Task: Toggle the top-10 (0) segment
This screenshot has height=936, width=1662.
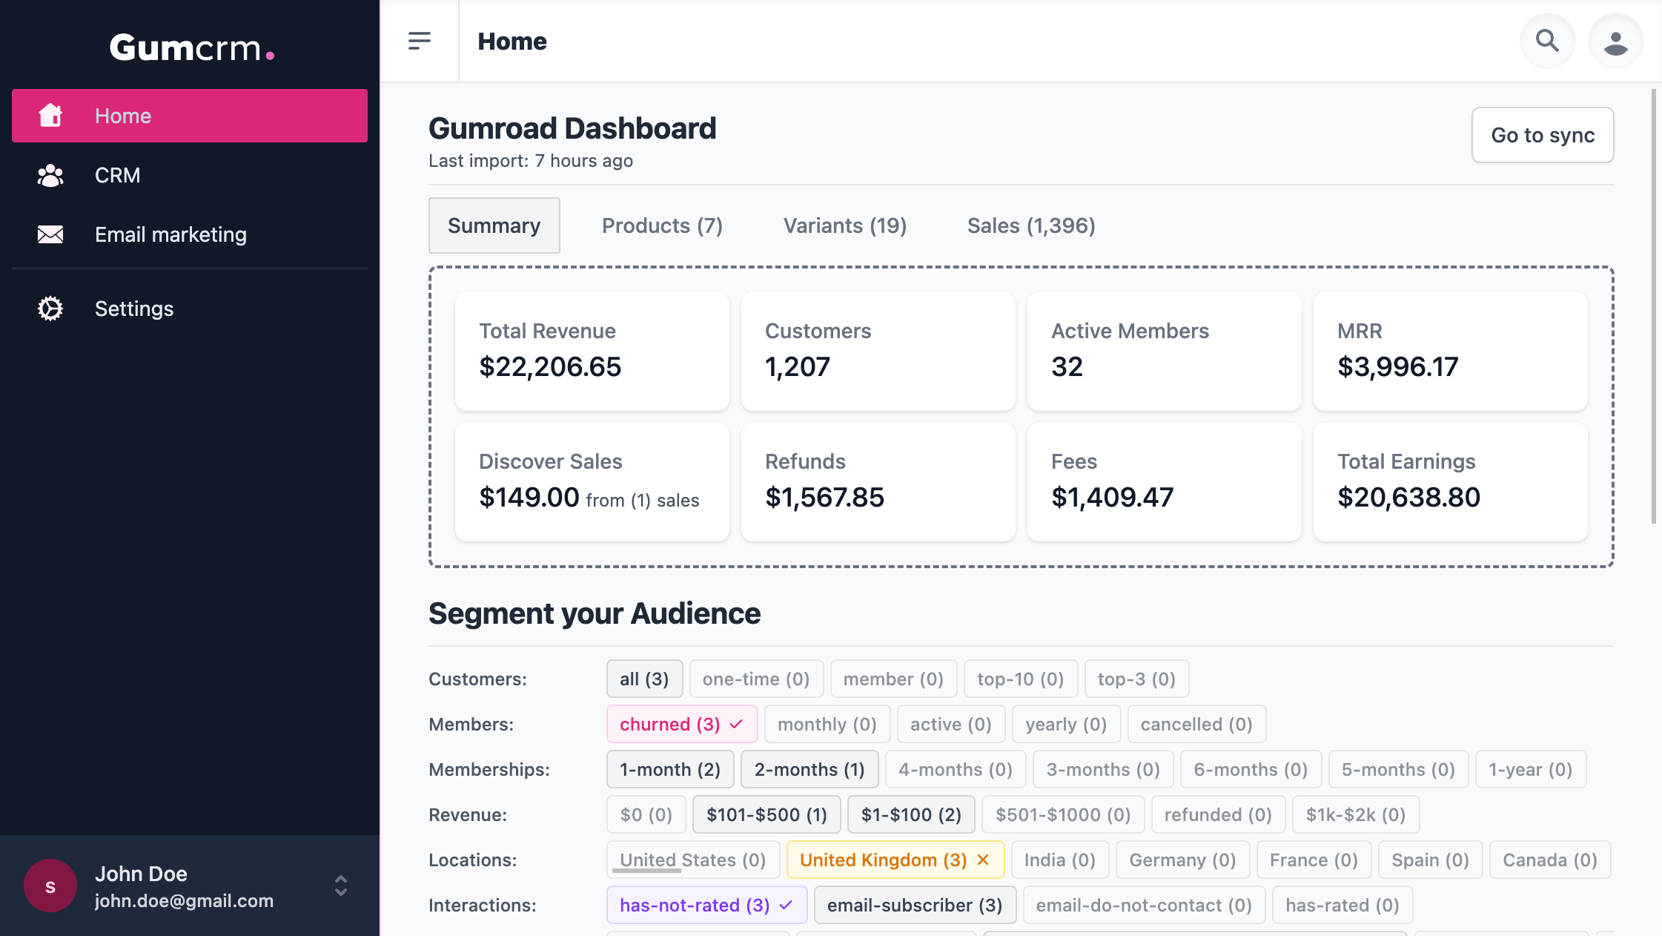Action: tap(1021, 679)
